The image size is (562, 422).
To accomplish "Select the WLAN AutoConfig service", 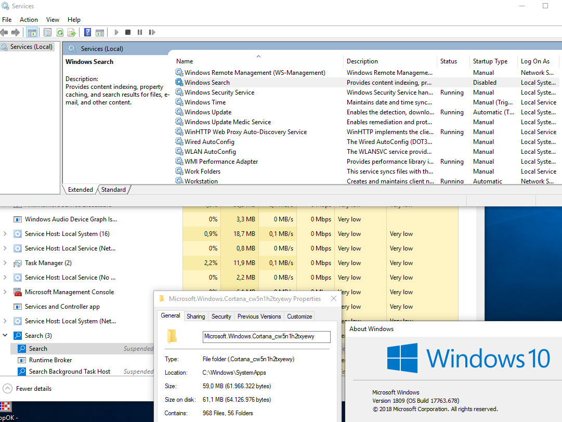I will pyautogui.click(x=210, y=152).
